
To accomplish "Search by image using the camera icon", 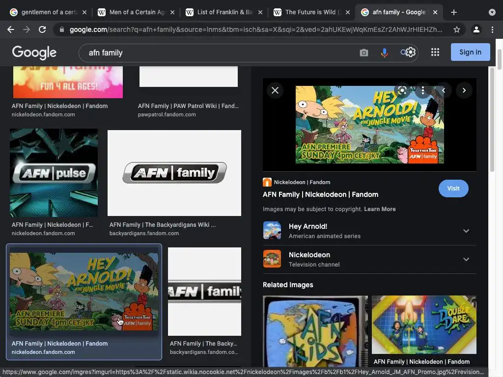I will (364, 53).
